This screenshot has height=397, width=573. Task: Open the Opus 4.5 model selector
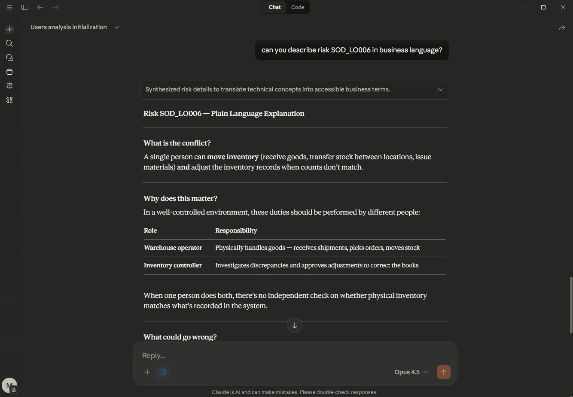pos(410,372)
